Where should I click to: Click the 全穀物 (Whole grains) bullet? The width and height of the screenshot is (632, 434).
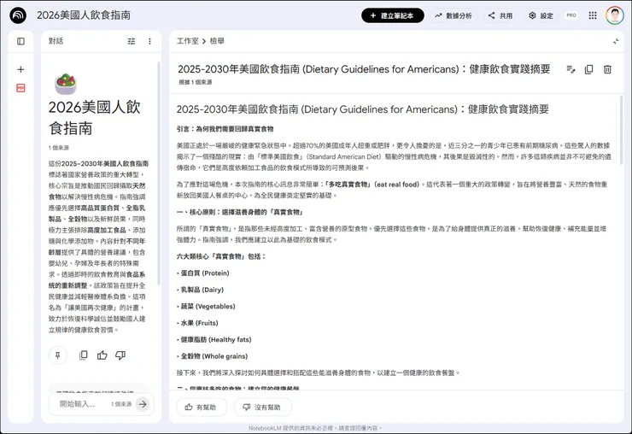[x=213, y=356]
